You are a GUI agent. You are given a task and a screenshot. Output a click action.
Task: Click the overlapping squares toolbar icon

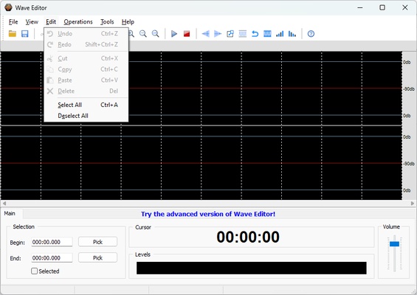pos(230,34)
